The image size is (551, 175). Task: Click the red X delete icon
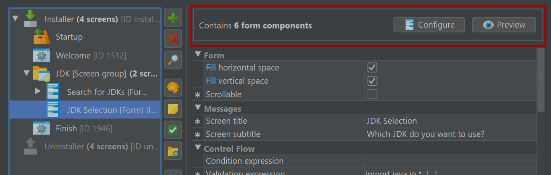(173, 39)
